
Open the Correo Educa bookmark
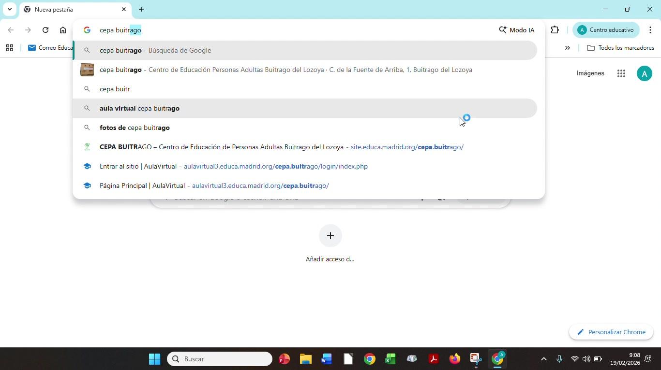point(50,48)
